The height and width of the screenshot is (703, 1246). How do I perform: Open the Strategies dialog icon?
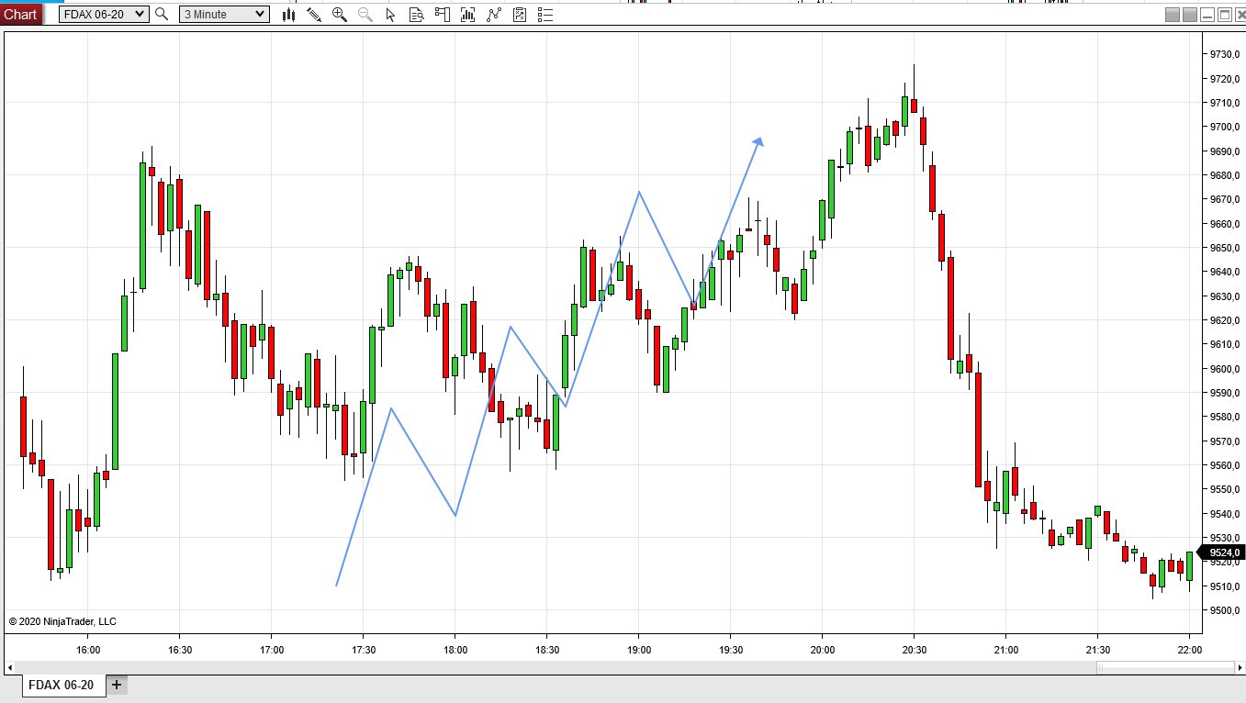point(520,14)
